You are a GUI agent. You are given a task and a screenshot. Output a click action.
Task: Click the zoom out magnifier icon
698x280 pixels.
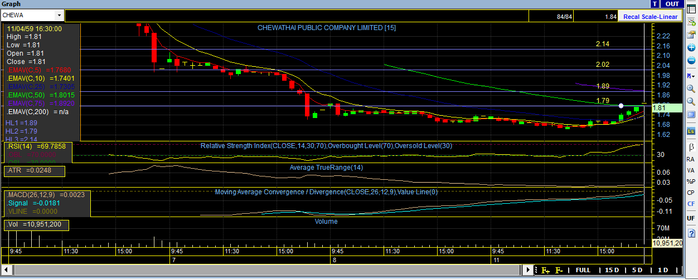click(691, 102)
